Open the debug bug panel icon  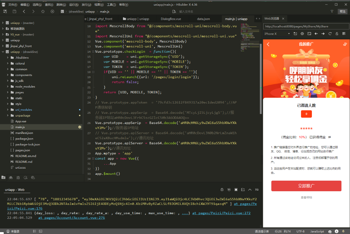(x=18, y=178)
